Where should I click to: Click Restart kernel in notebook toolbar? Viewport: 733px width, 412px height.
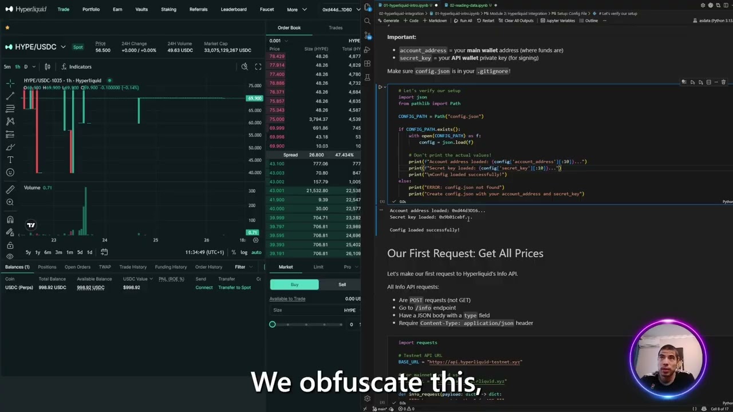pos(485,21)
